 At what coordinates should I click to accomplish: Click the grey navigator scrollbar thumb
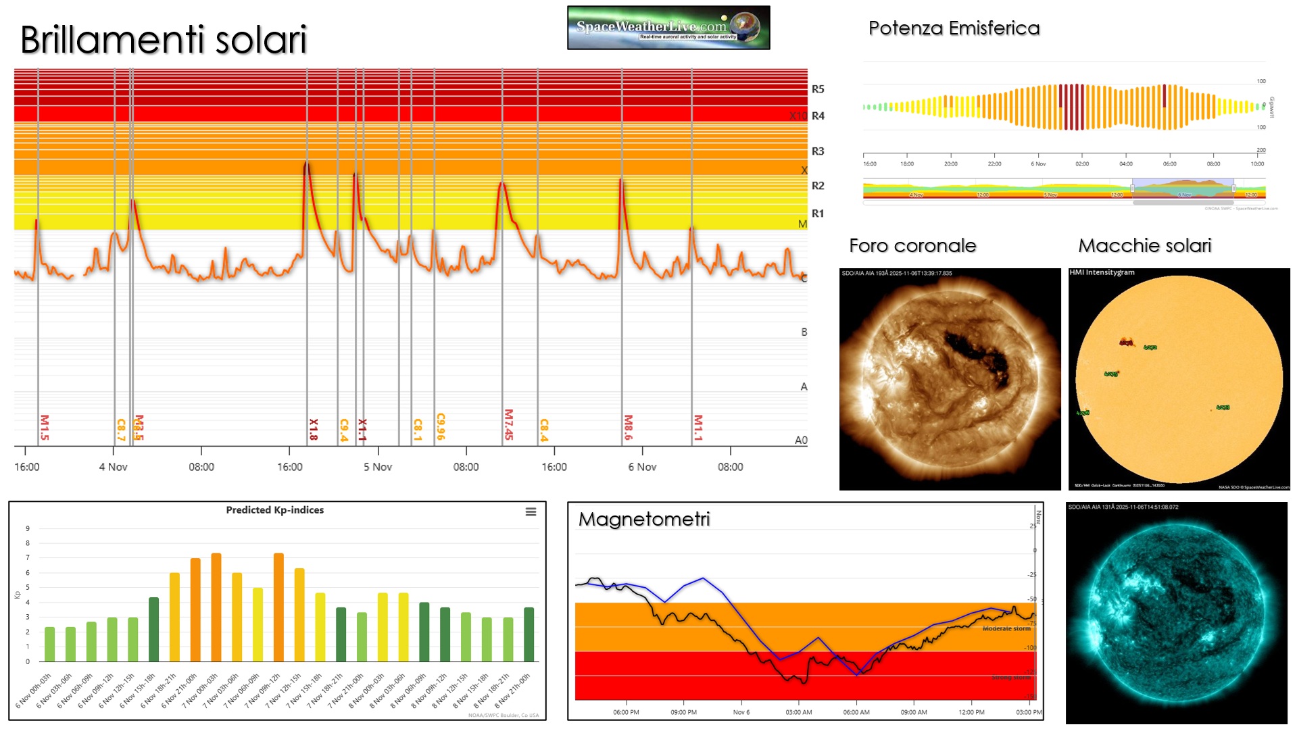pos(1183,202)
